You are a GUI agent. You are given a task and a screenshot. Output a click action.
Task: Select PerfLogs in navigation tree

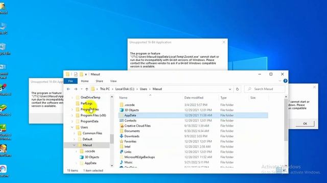pos(86,103)
